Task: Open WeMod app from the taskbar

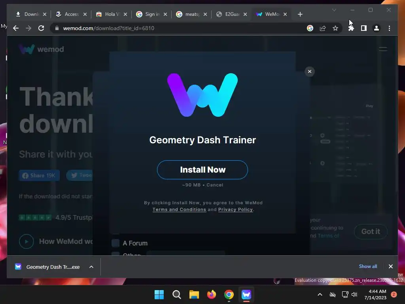Action: (x=246, y=294)
